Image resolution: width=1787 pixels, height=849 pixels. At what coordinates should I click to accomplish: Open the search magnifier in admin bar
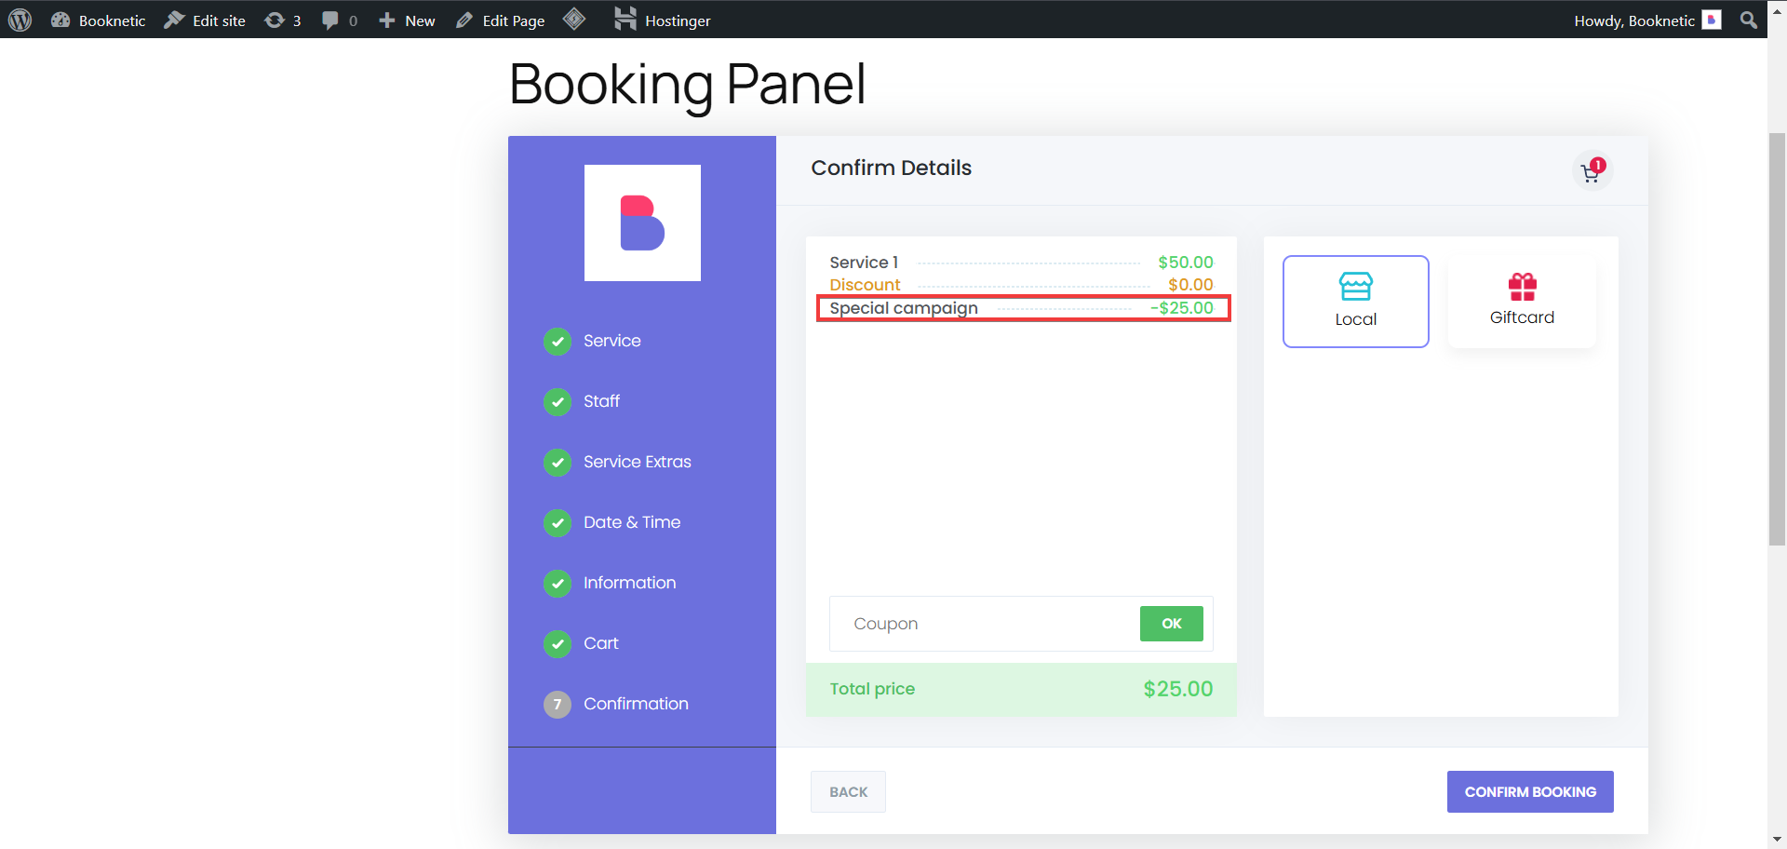(1748, 20)
